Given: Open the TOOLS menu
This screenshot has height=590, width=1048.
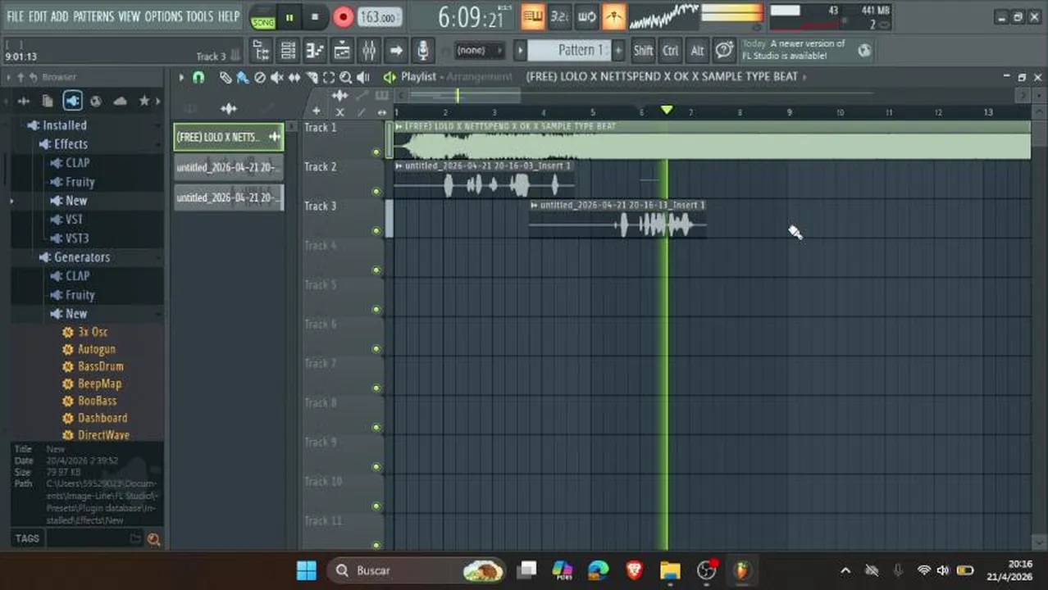Looking at the screenshot, I should (x=199, y=16).
